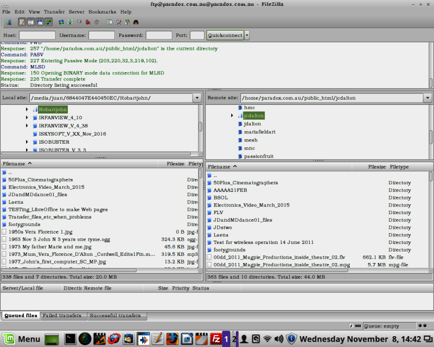
Task: Open the Server menu
Action: [x=76, y=12]
